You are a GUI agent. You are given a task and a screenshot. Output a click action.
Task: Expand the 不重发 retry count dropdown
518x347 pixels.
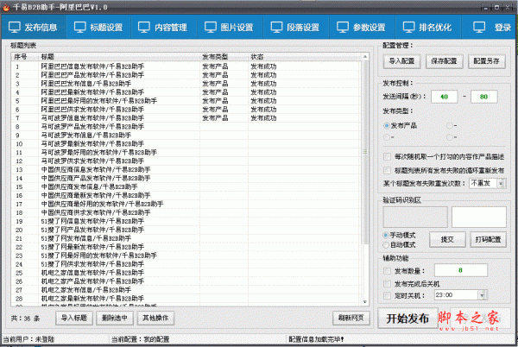click(502, 183)
